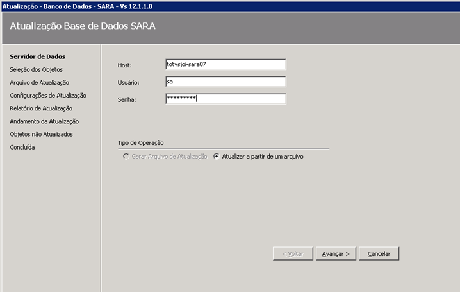
Task: Click 'Andamento da Atualização' step
Action: [x=44, y=121]
